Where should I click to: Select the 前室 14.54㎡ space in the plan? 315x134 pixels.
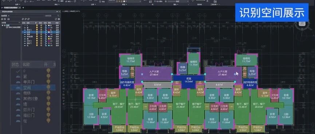click(x=189, y=80)
